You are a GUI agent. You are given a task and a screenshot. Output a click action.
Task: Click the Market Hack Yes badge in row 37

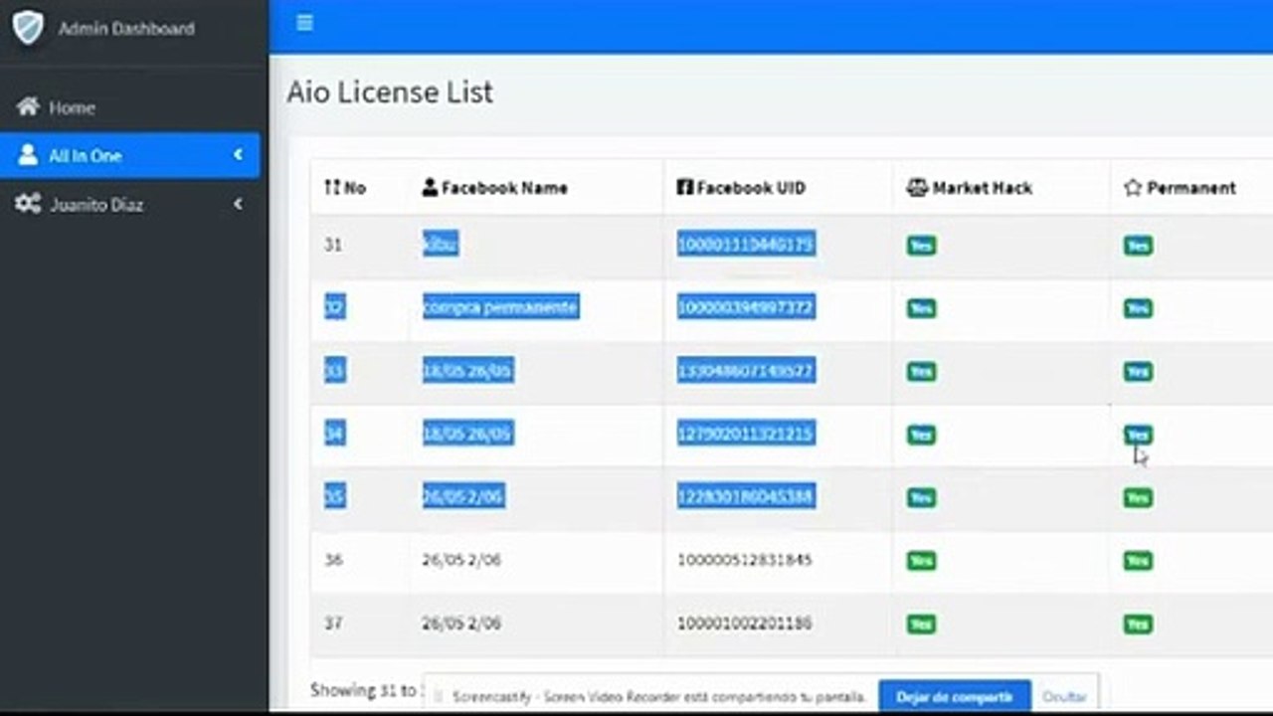point(921,625)
